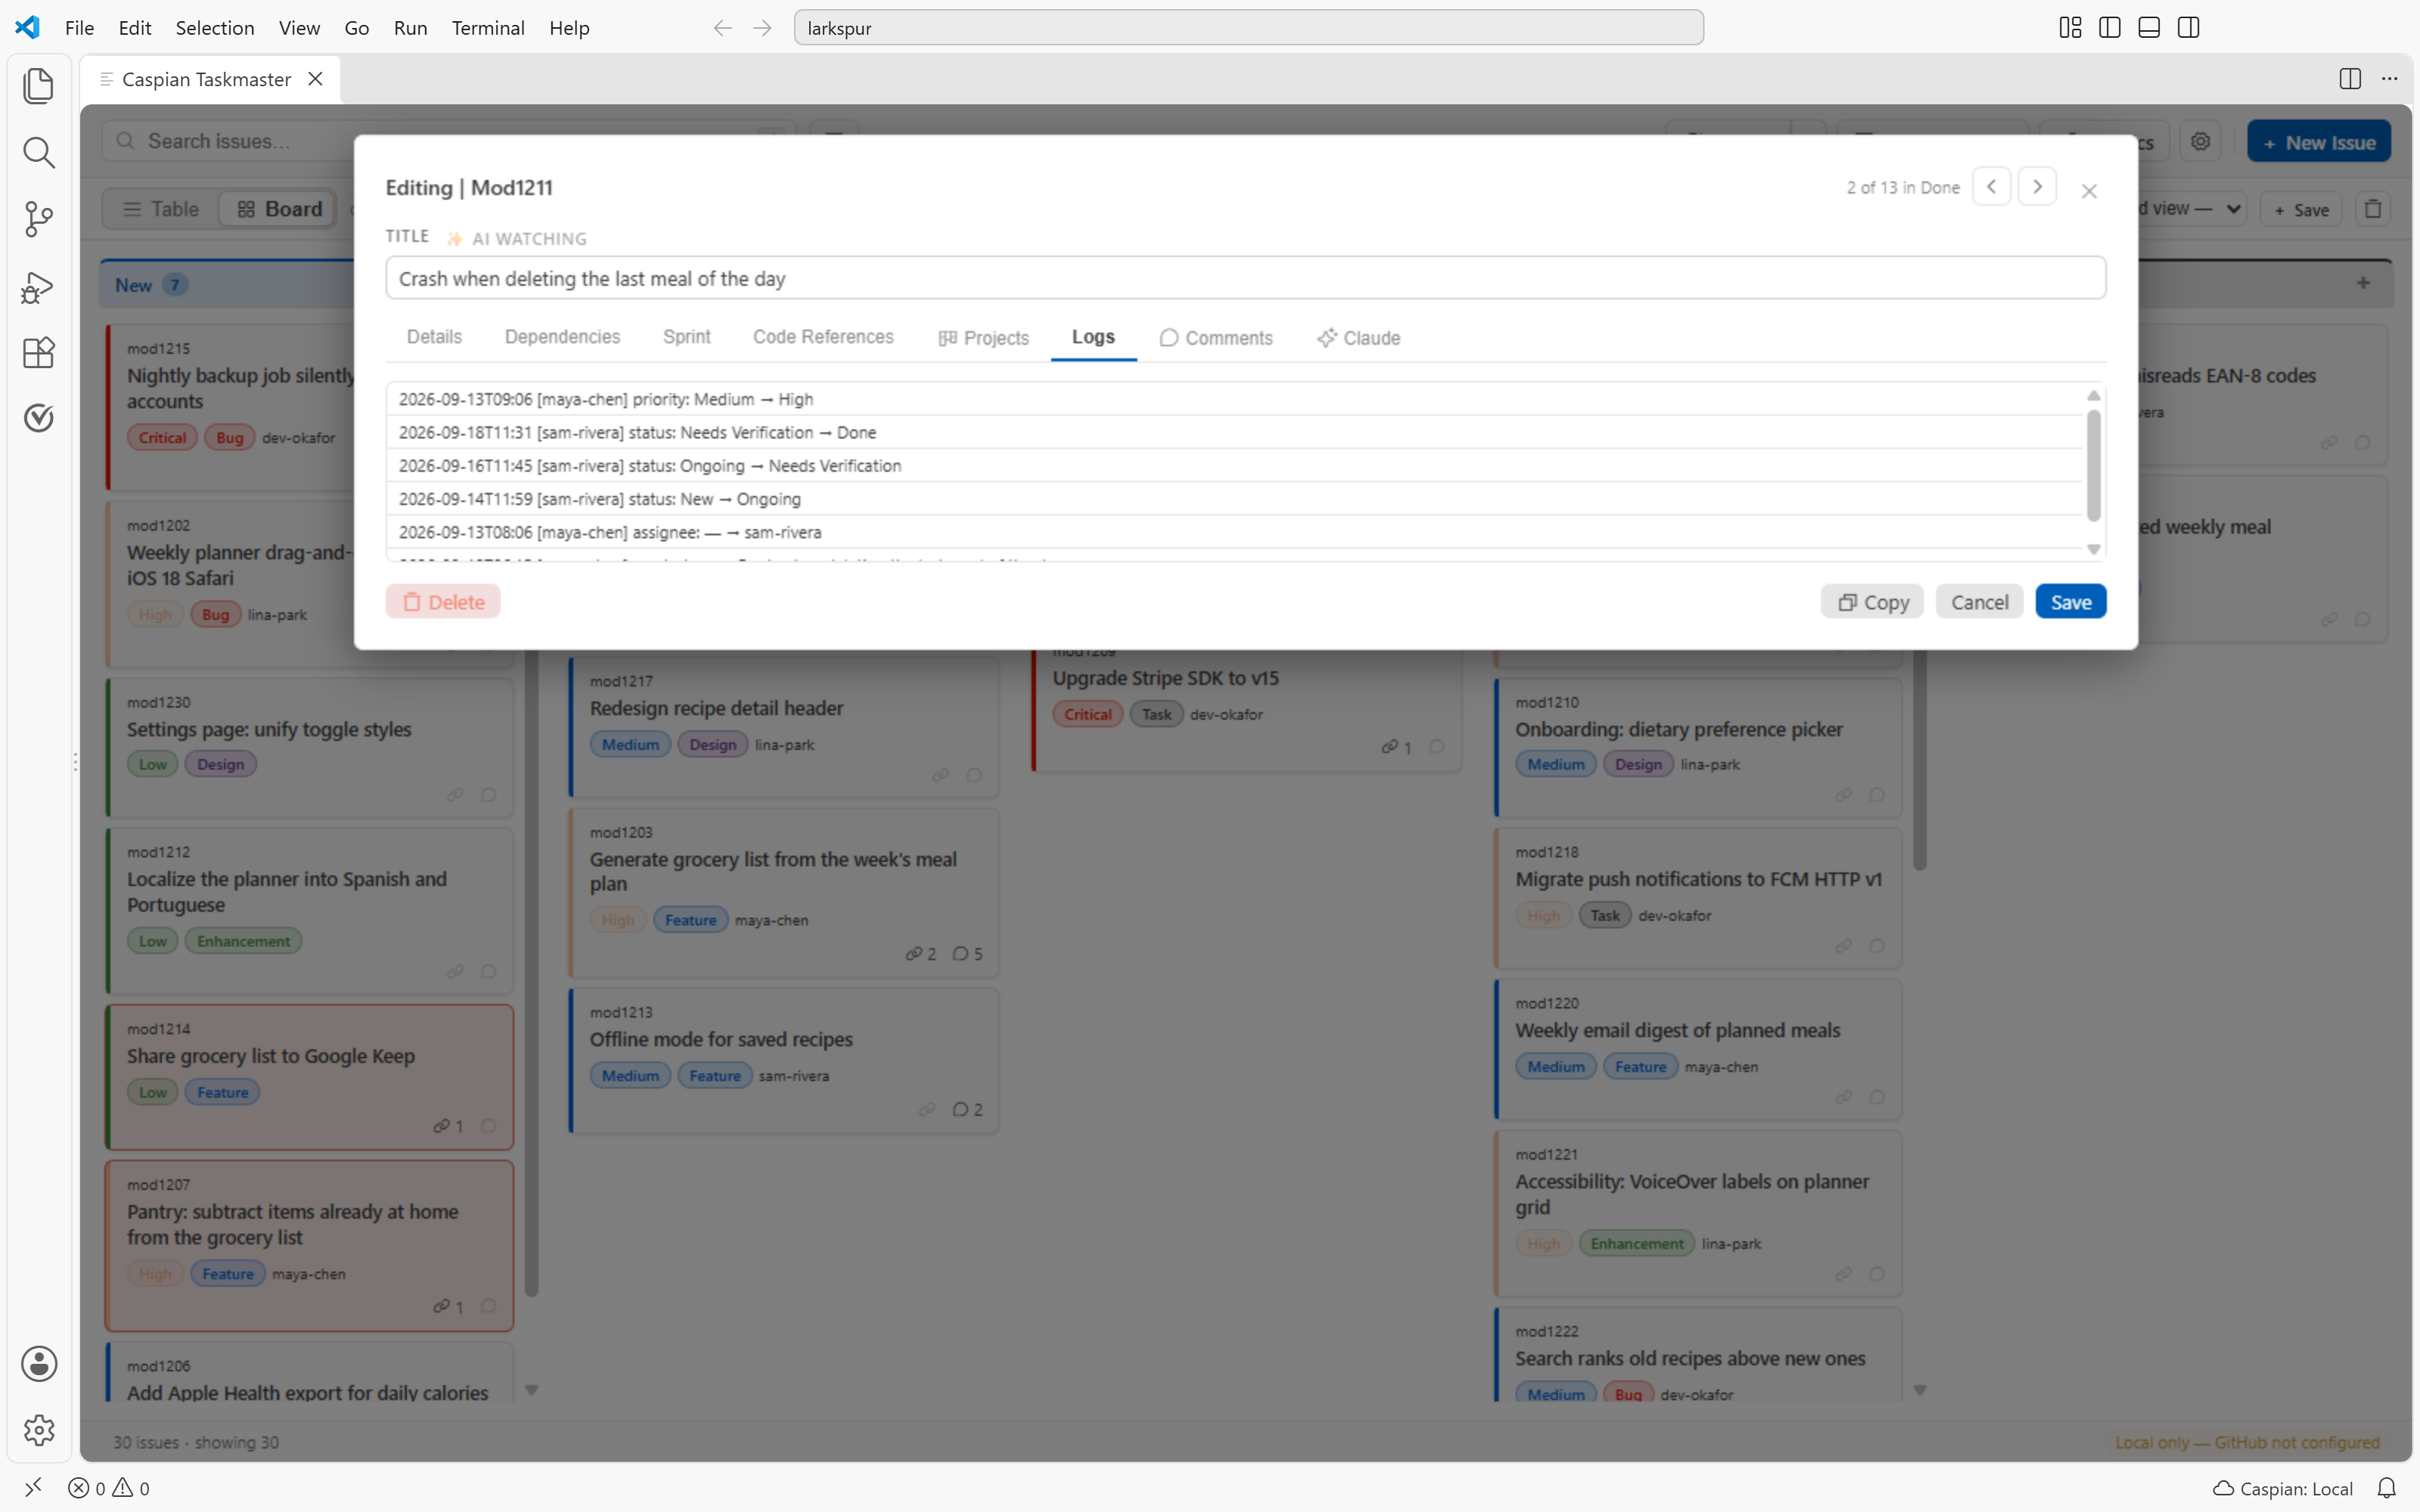The image size is (2420, 1512).
Task: Click the larkspur command center search box
Action: [x=1248, y=28]
